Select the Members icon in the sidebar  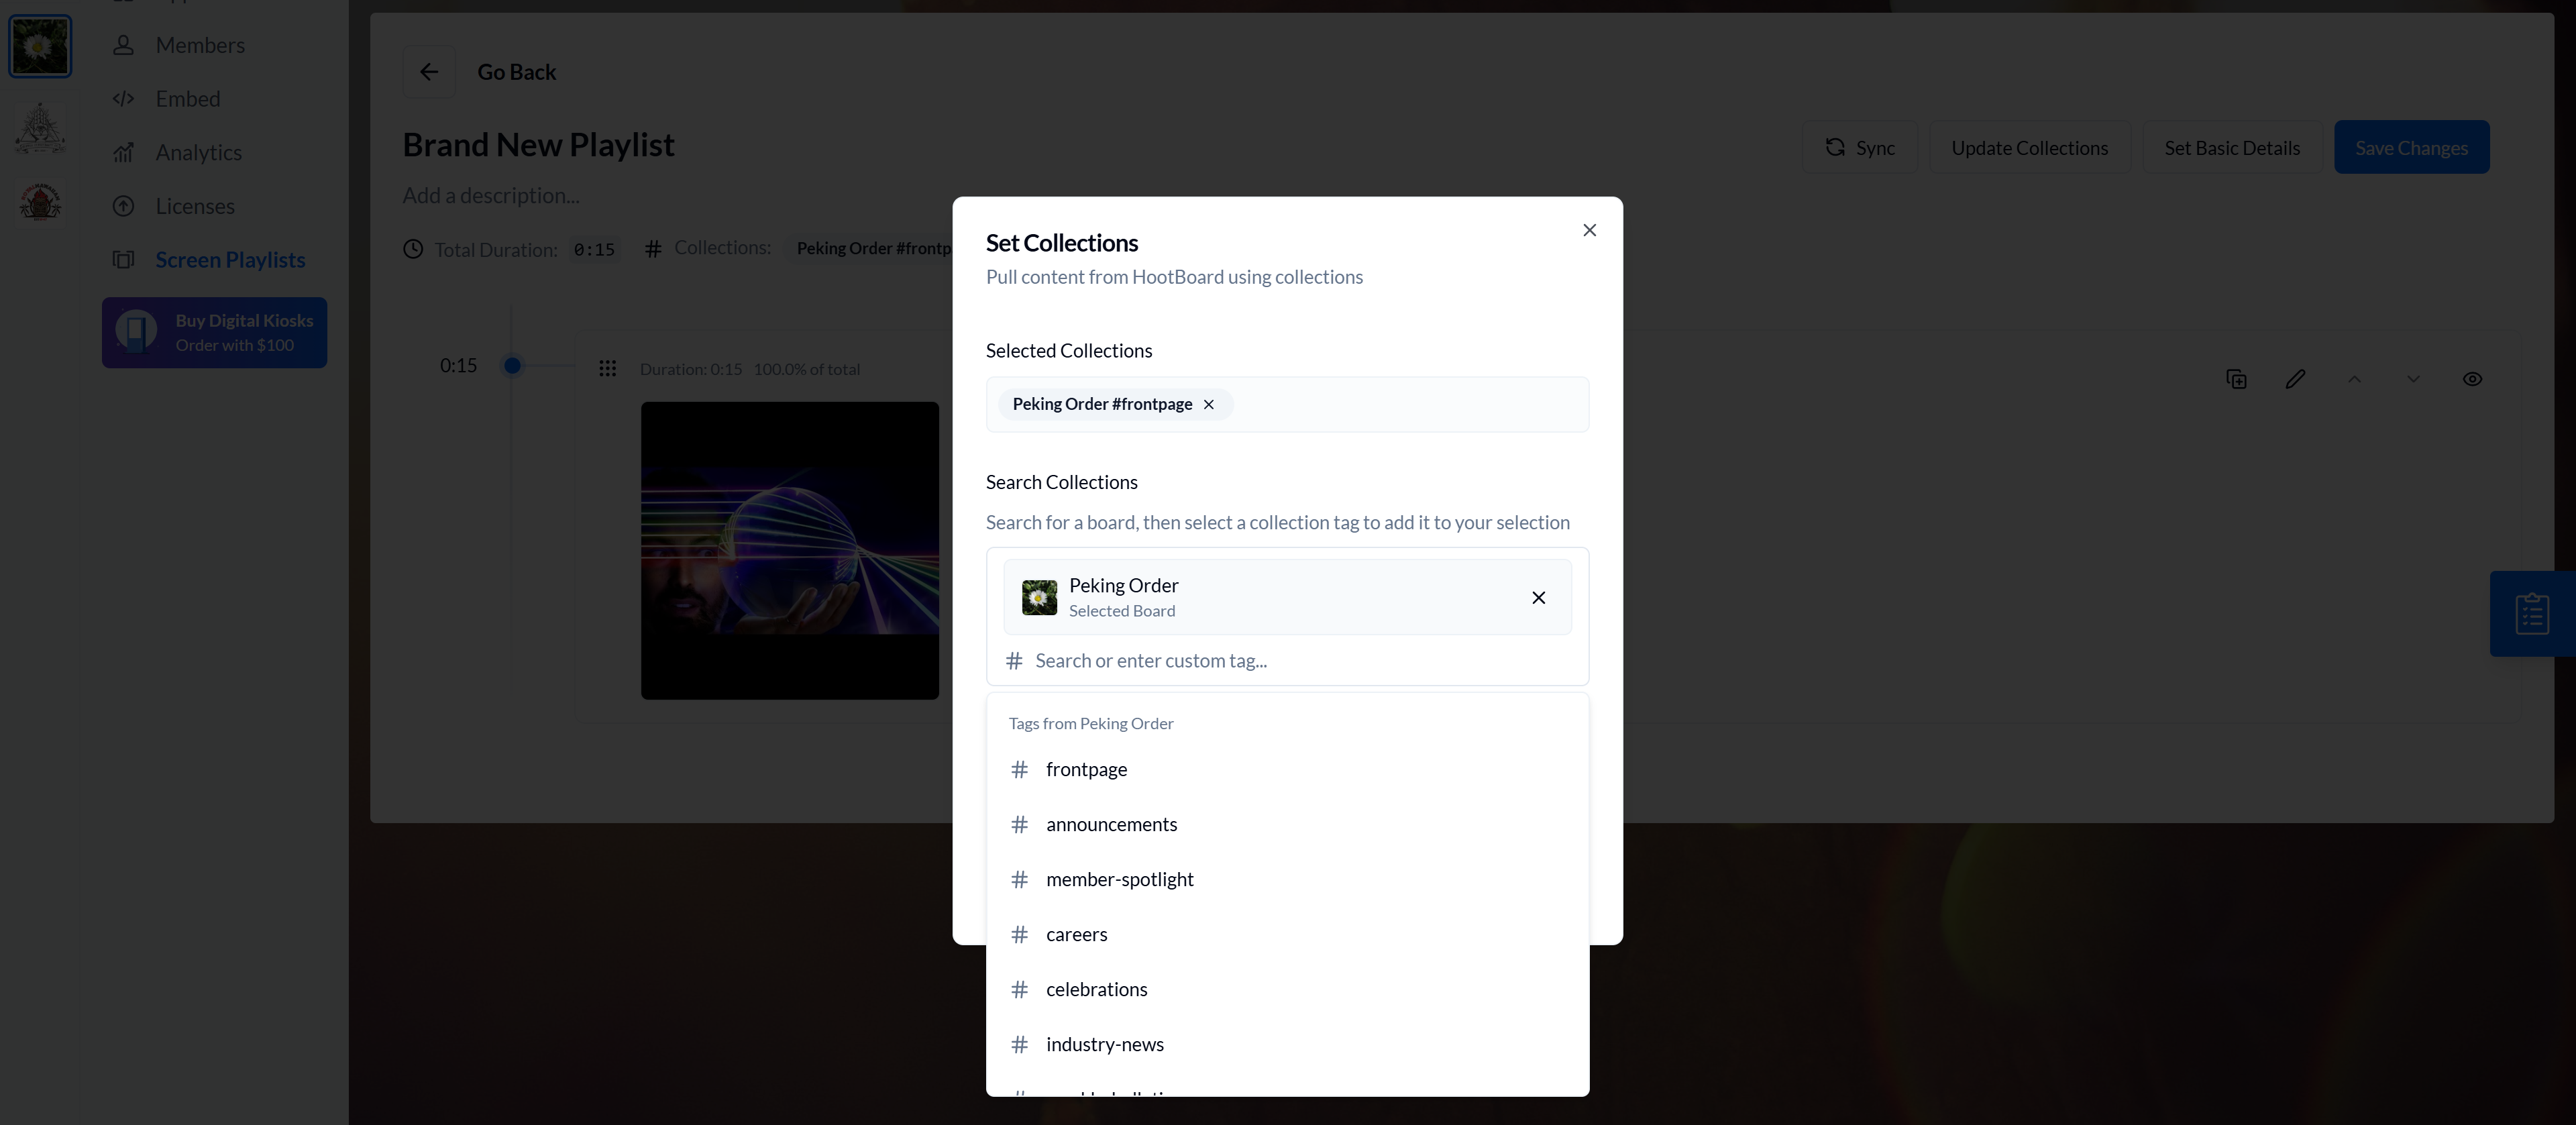123,45
